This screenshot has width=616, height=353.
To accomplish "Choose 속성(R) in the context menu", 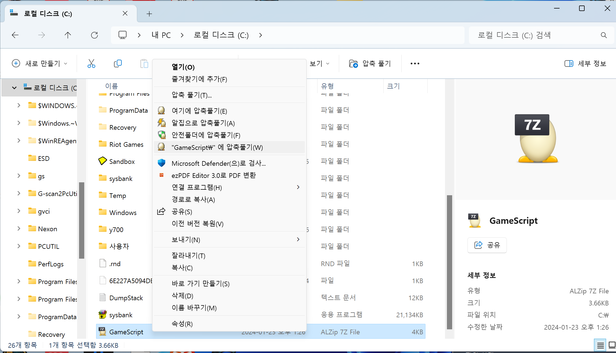I will [x=182, y=324].
